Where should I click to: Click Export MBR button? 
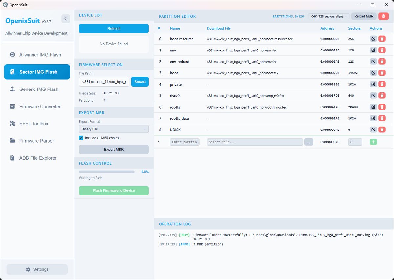[x=114, y=150]
